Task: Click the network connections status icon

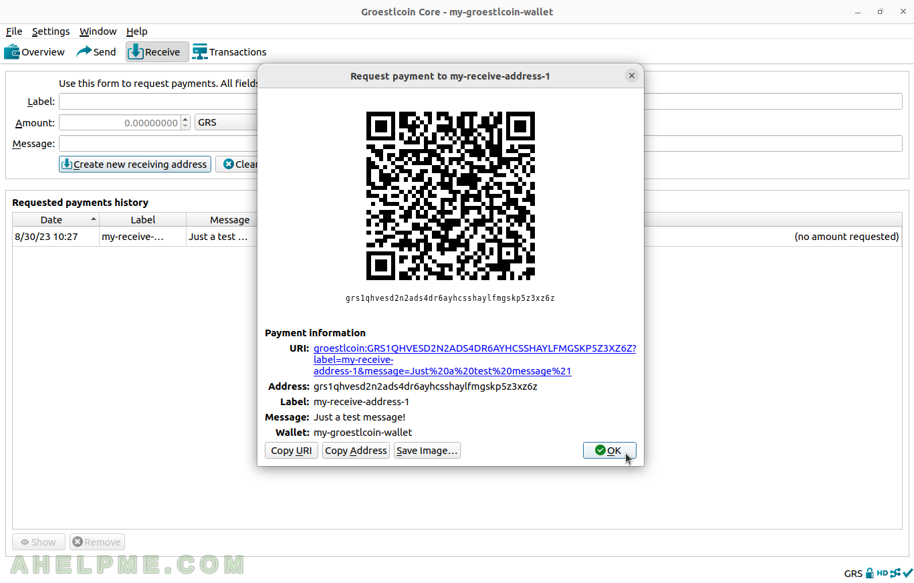Action: tap(895, 573)
